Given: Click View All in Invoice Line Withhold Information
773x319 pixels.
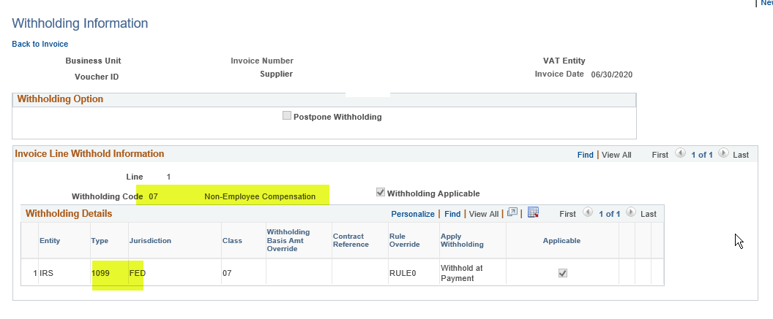Looking at the screenshot, I should 616,155.
